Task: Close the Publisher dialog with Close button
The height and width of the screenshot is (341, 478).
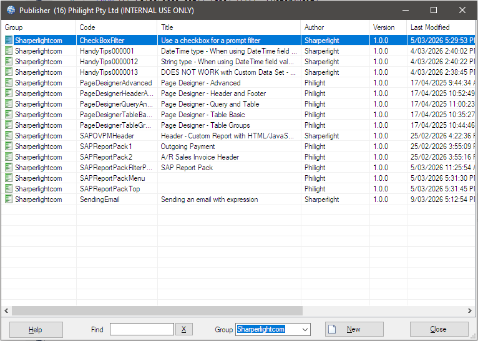Action: tap(439, 329)
